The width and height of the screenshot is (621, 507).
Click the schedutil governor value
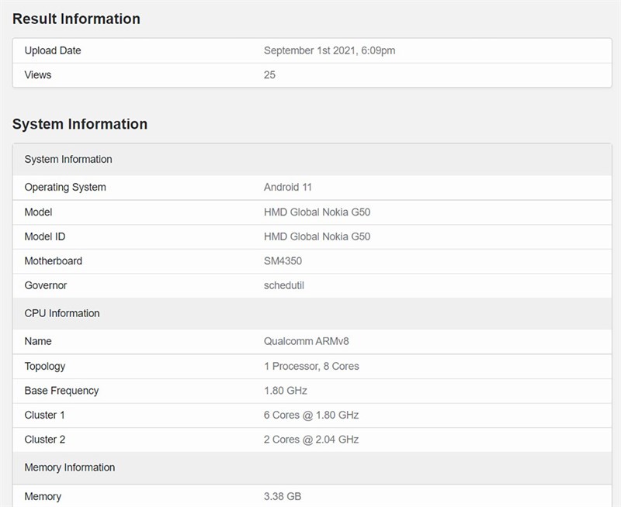283,285
